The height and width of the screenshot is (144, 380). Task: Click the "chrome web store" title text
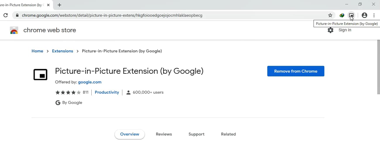click(49, 30)
